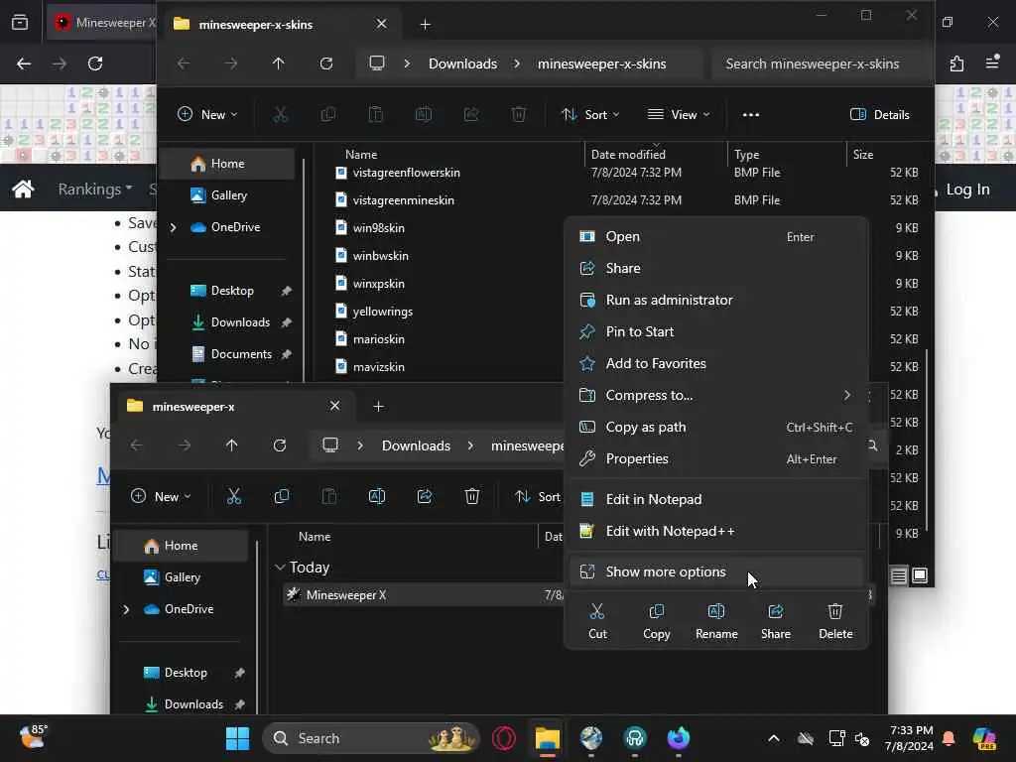
Task: Open Windows Start menu
Action: click(237, 738)
